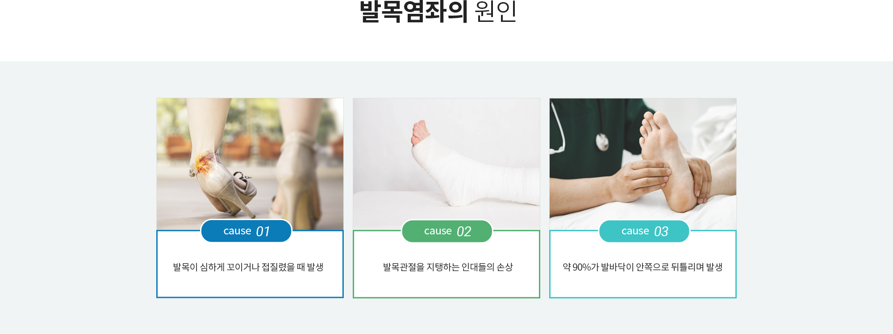This screenshot has height=334, width=893.
Task: Click the caption 약 90%가 발바닥이 안쪽으로 뒤틀리며 발생
Action: (643, 267)
